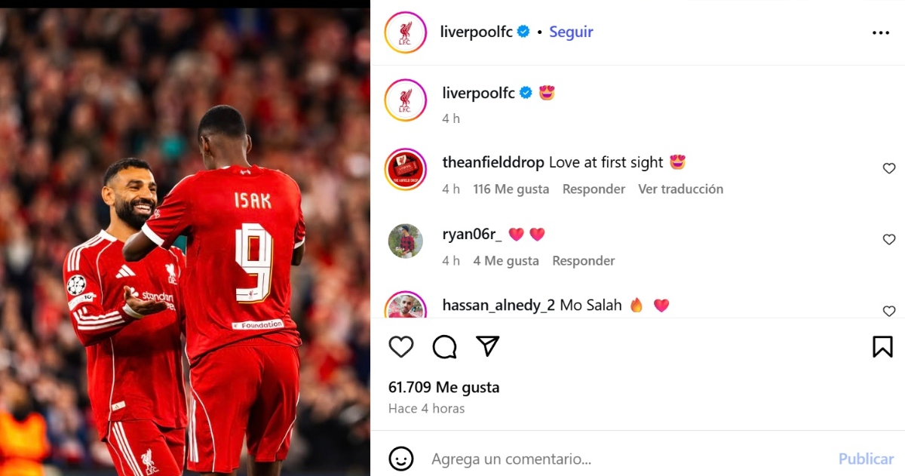Viewport: 905px width, 476px height.
Task: Open the liverpoolfc profile name in header
Action: click(x=477, y=32)
